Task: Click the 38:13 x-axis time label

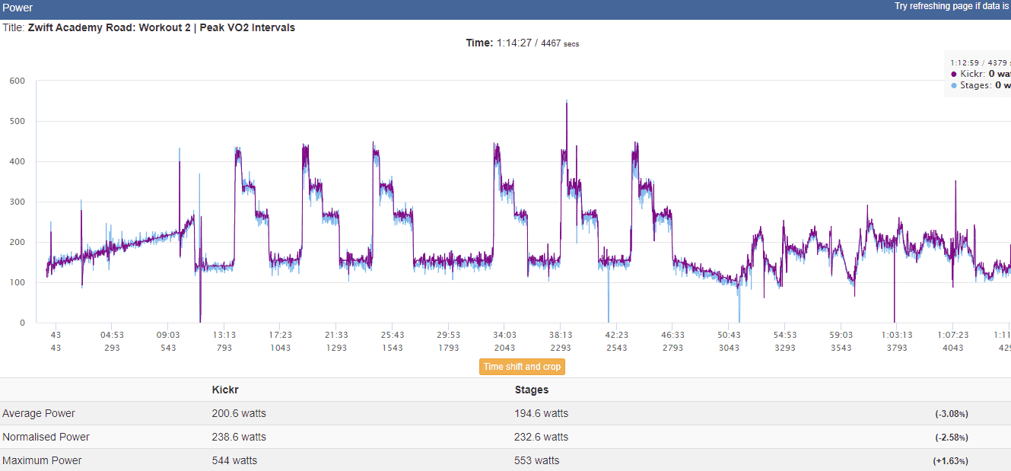Action: click(560, 335)
